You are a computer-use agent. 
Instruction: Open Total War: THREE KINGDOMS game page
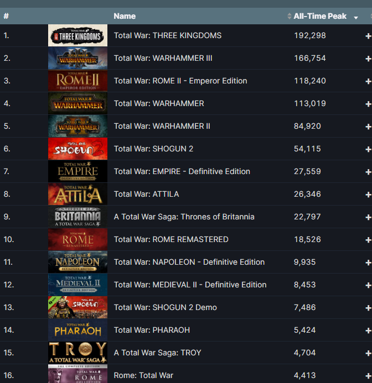pos(168,36)
